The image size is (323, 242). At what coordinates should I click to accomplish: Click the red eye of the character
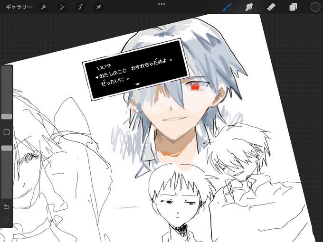(x=195, y=85)
